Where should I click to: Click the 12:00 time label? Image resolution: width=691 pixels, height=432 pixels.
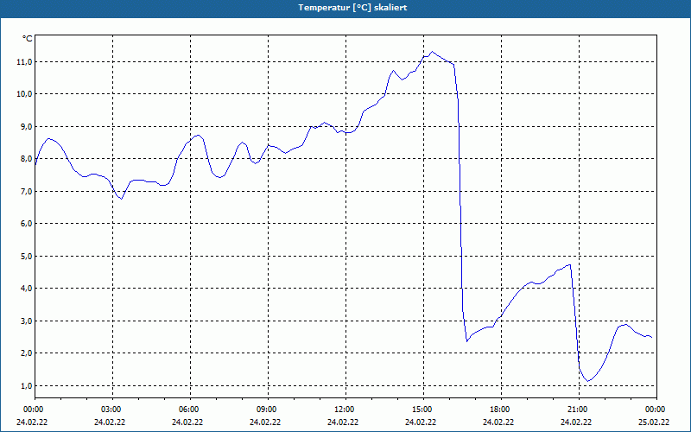click(345, 410)
